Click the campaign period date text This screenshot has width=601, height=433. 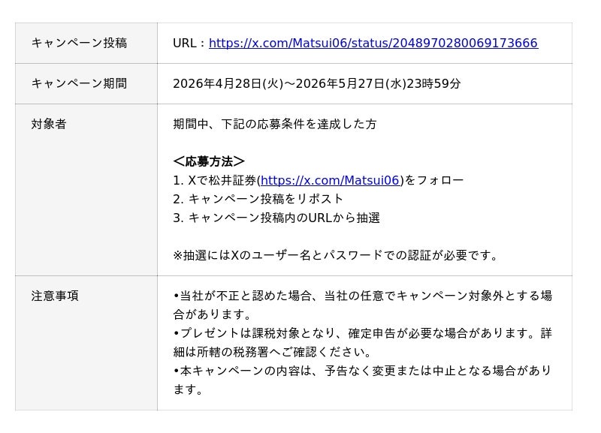(316, 83)
